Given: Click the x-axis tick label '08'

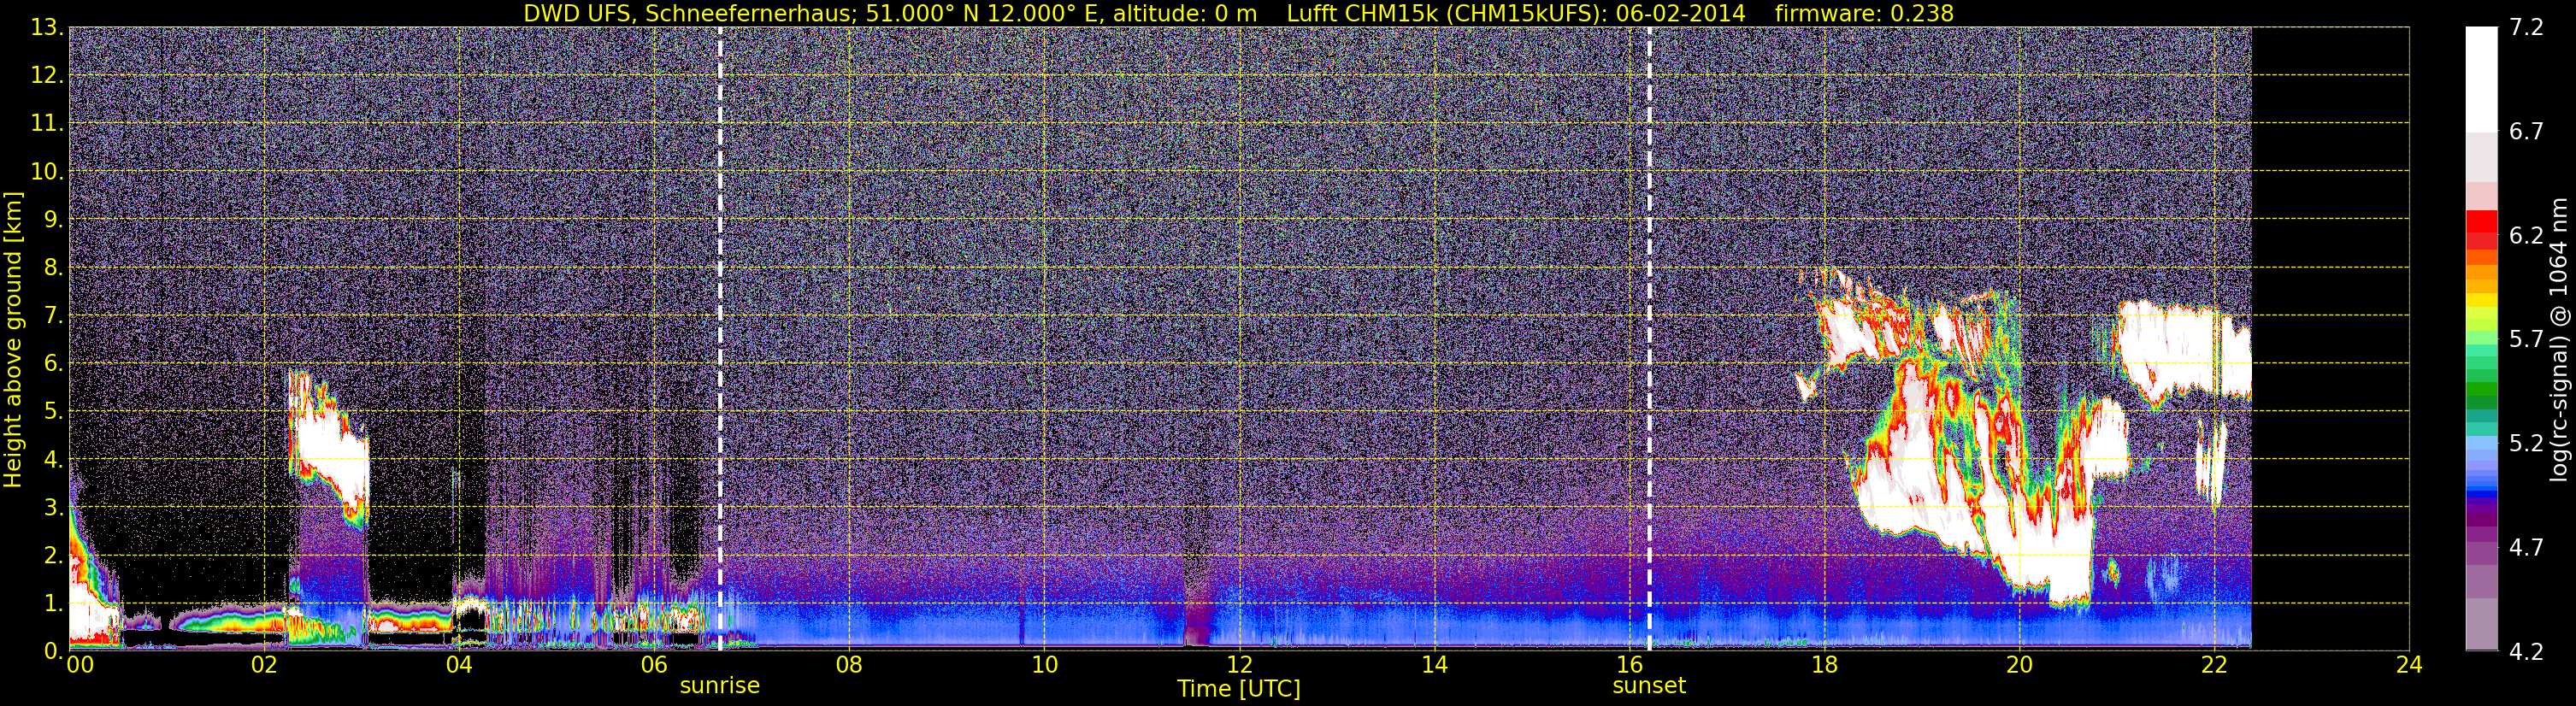Looking at the screenshot, I should coord(849,665).
